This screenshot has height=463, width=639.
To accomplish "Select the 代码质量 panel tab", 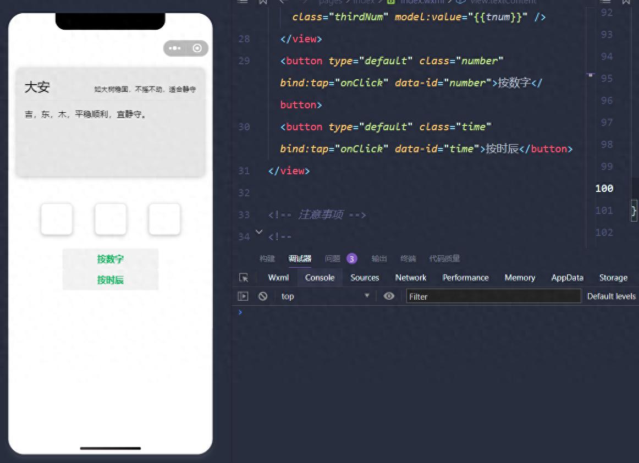I will (x=444, y=258).
